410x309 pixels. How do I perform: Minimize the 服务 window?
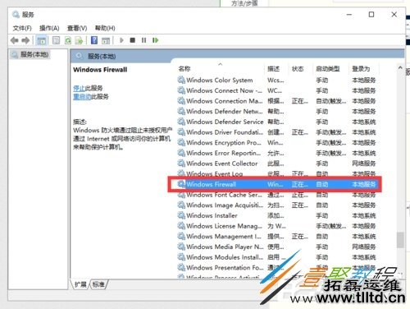coord(349,15)
